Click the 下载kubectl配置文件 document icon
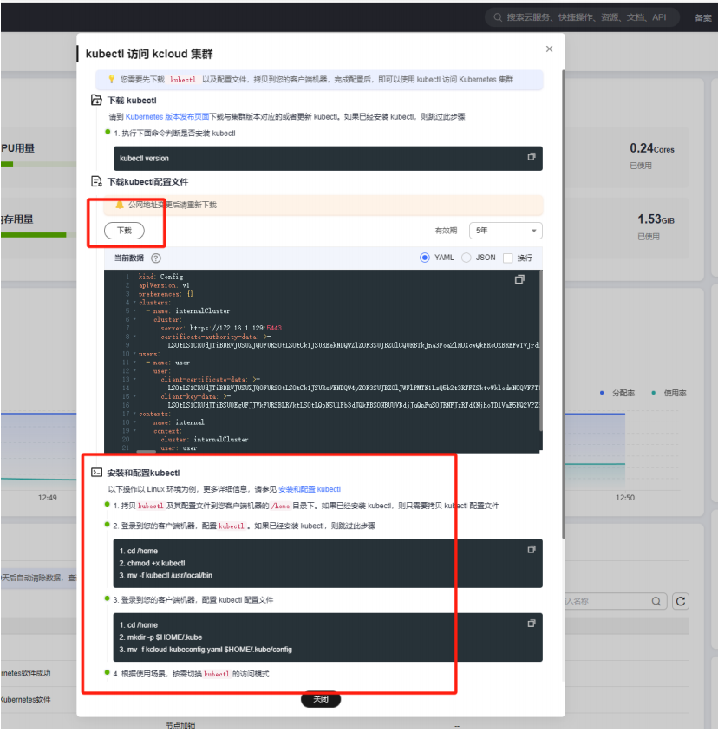Viewport: 718px width, 732px height. point(96,181)
